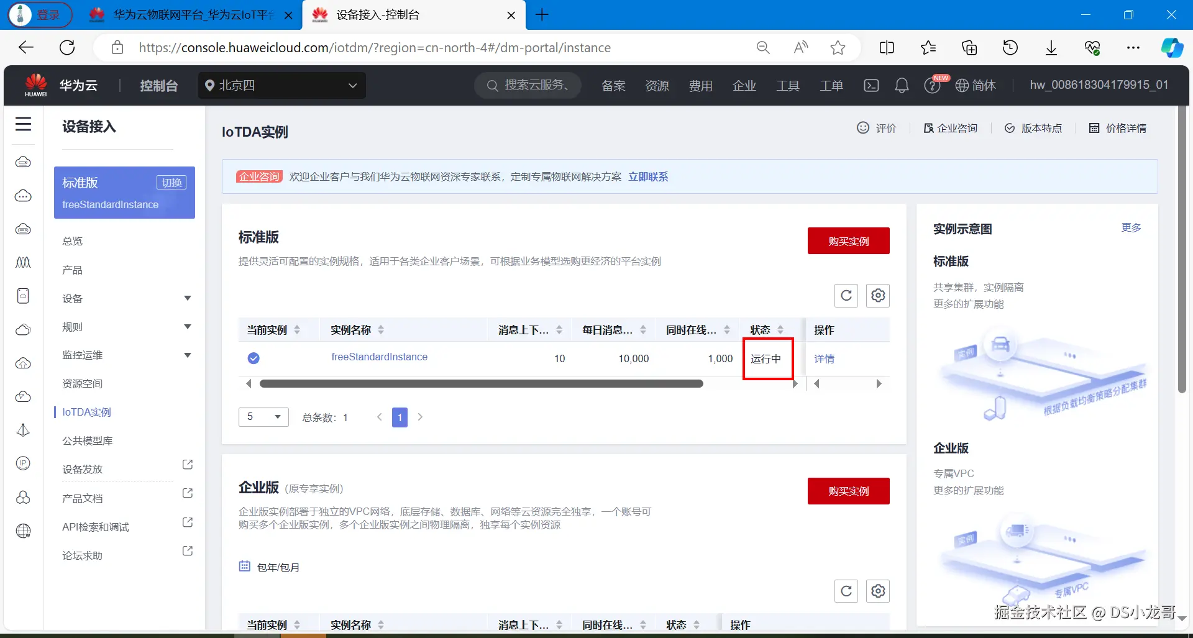The image size is (1193, 638).
Task: Open the help question mark icon
Action: click(x=932, y=85)
